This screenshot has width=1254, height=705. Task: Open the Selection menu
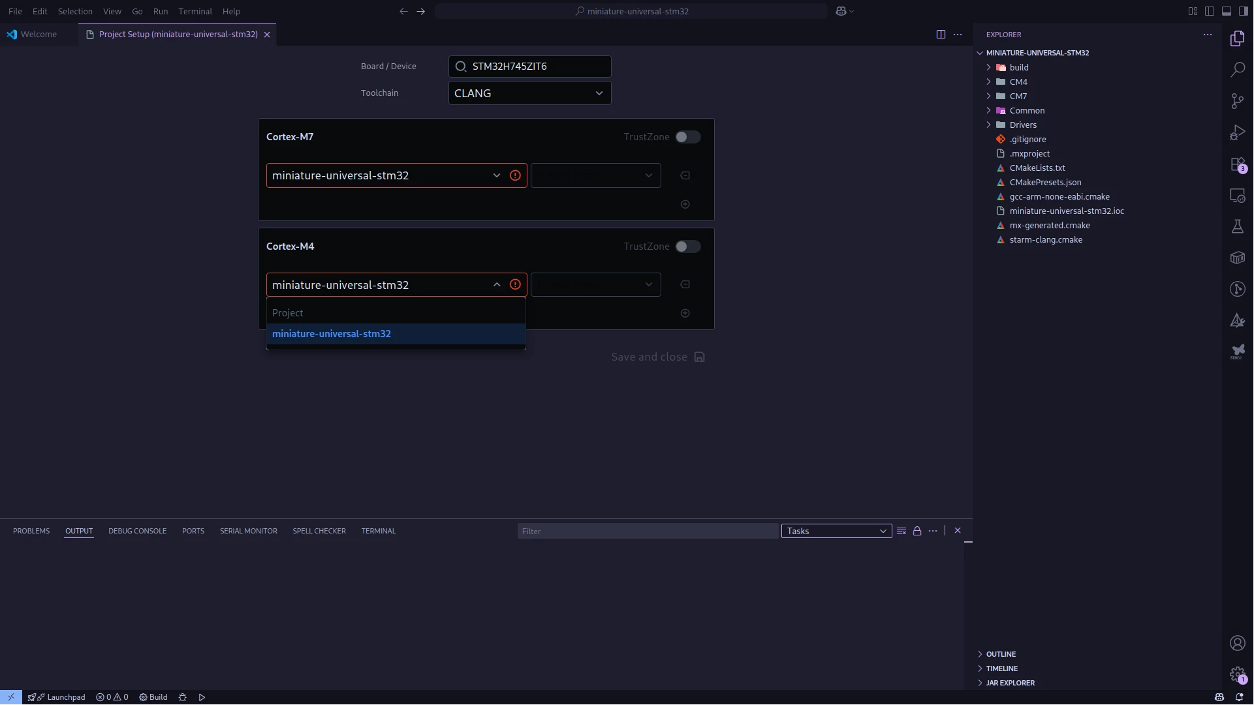pos(75,11)
